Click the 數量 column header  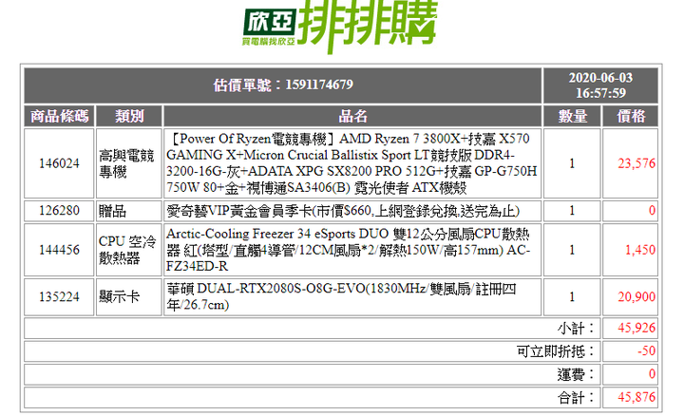click(572, 116)
